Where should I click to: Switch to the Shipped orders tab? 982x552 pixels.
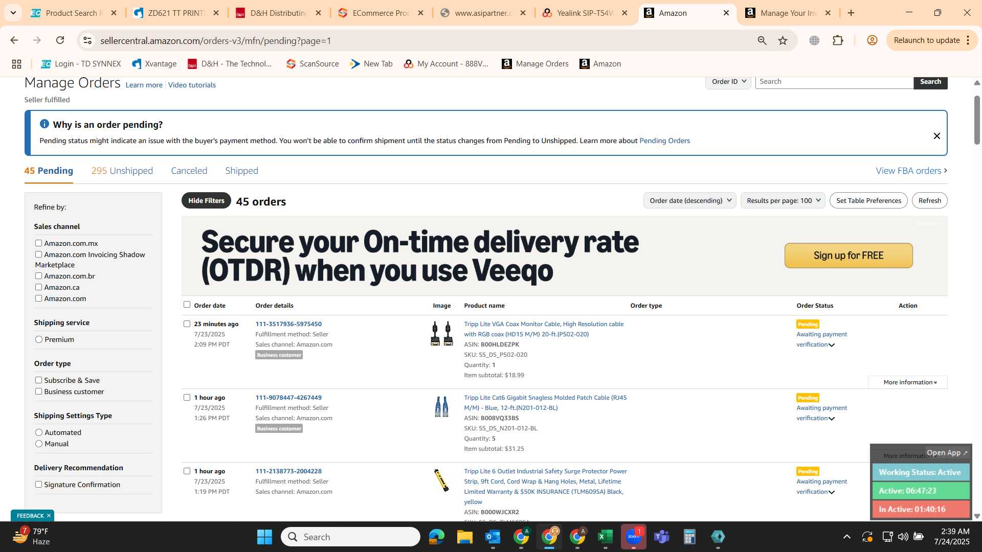click(x=241, y=171)
